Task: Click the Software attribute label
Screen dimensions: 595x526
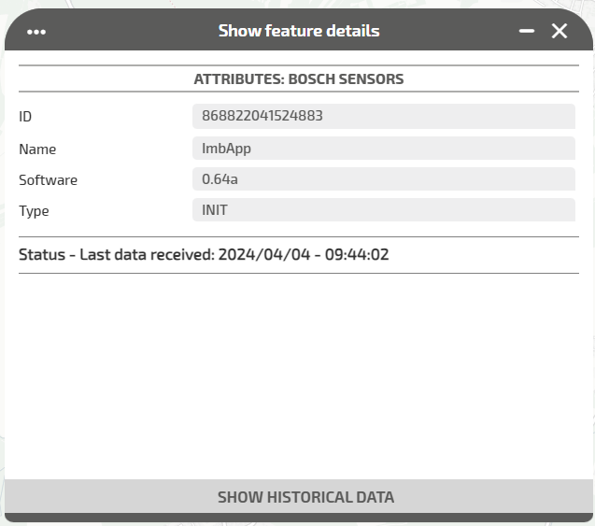Action: [48, 180]
